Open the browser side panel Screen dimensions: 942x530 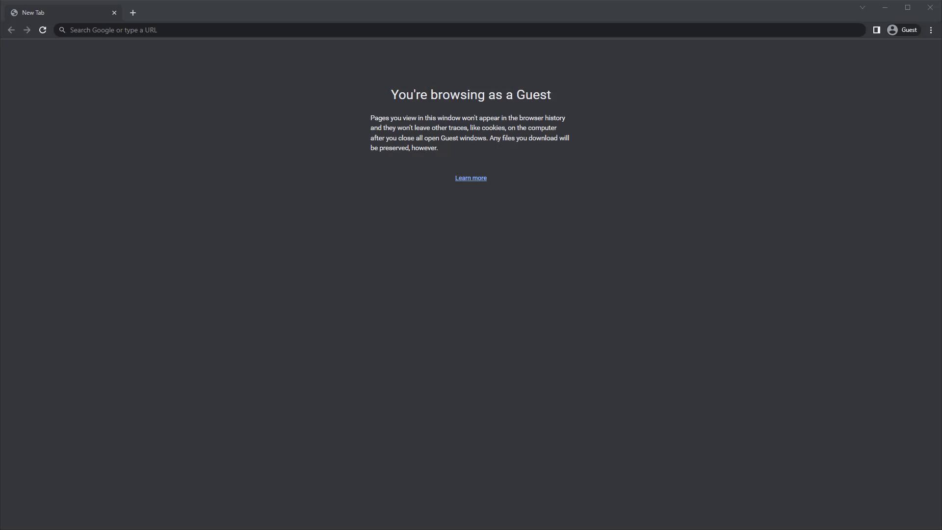tap(876, 30)
